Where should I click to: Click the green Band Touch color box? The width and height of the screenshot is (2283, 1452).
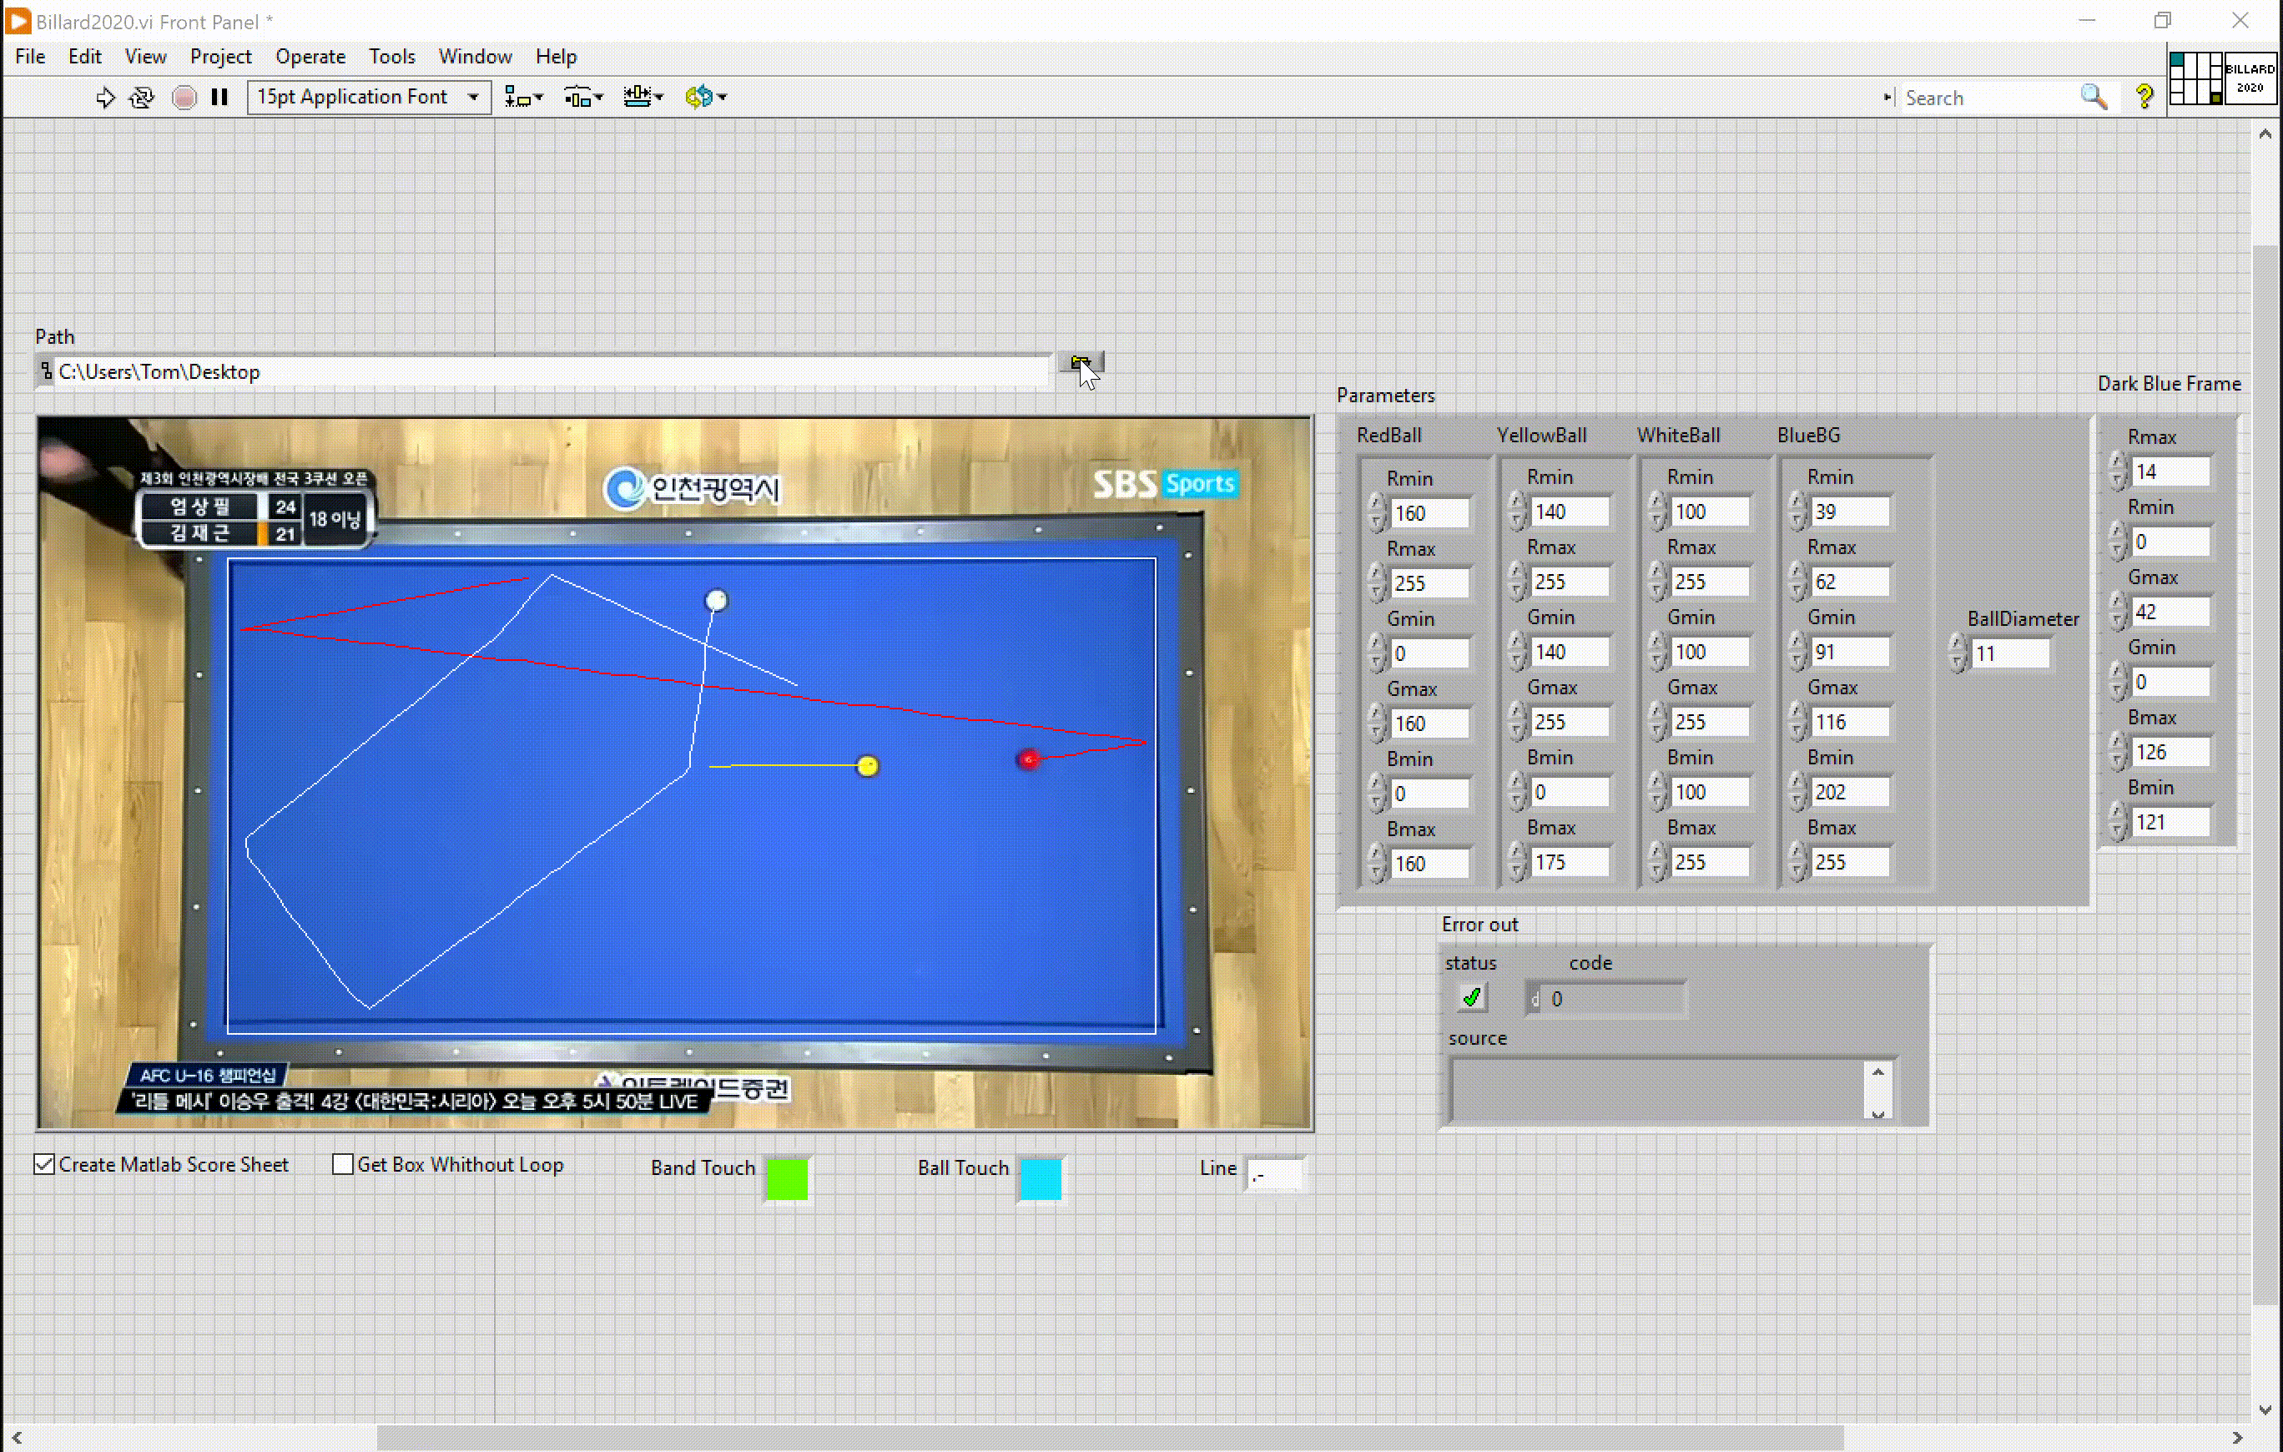tap(787, 1179)
